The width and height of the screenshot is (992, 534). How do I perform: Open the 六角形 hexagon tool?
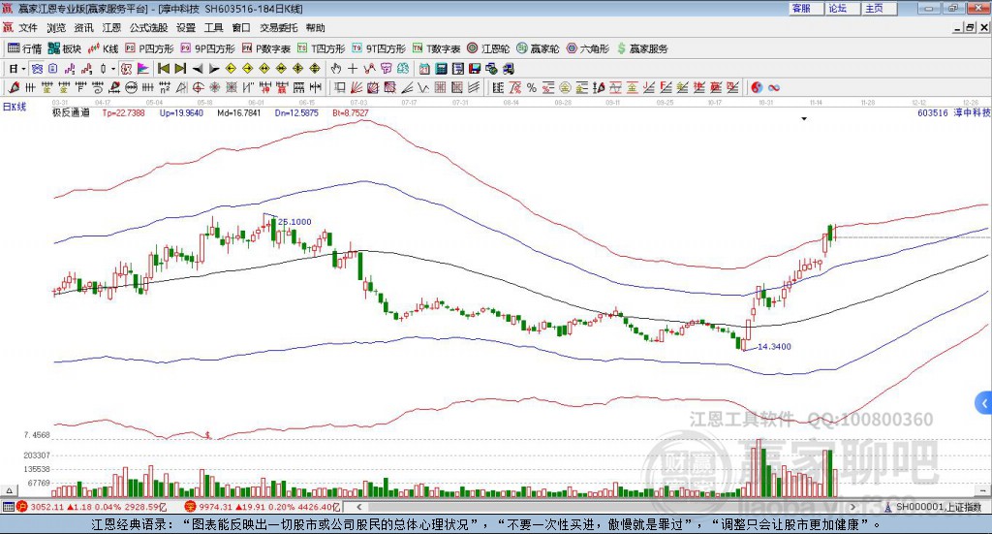[x=588, y=48]
